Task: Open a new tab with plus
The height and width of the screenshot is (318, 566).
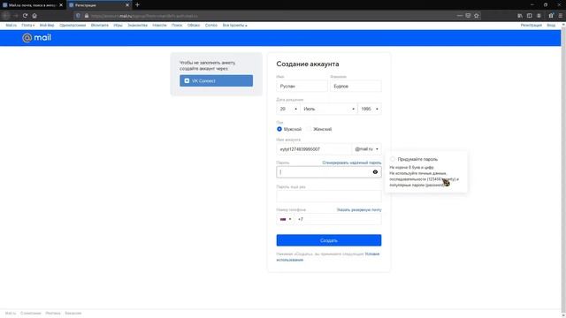Action: pyautogui.click(x=137, y=5)
